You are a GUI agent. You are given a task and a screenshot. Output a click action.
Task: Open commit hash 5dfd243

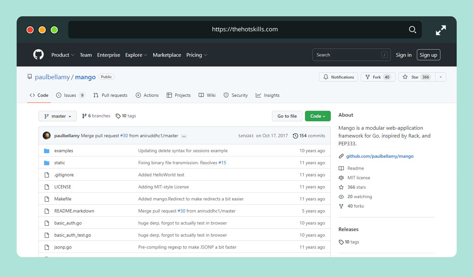coord(246,136)
